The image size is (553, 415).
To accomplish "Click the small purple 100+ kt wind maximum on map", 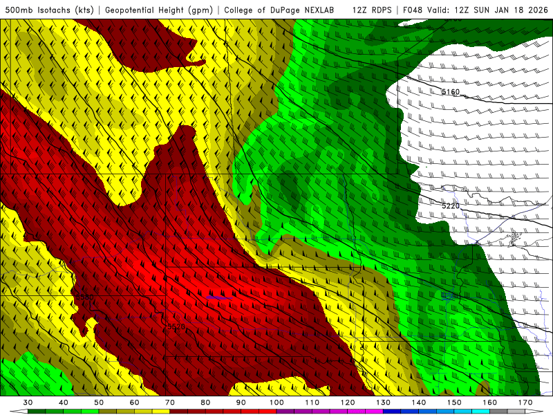I will [219, 298].
